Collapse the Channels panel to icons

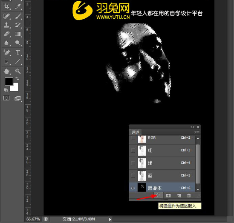click(192, 127)
